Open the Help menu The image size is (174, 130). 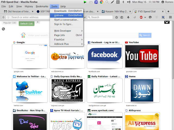pyautogui.click(x=63, y=6)
